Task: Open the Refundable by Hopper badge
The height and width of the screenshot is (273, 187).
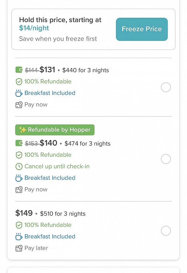Action: click(55, 129)
